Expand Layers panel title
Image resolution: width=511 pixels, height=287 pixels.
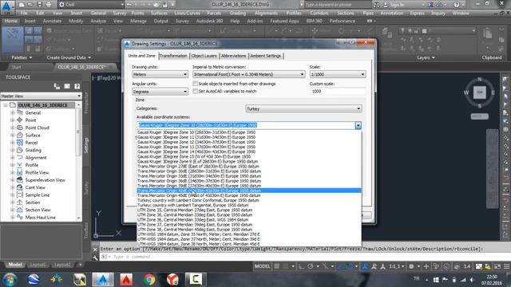[x=426, y=57]
